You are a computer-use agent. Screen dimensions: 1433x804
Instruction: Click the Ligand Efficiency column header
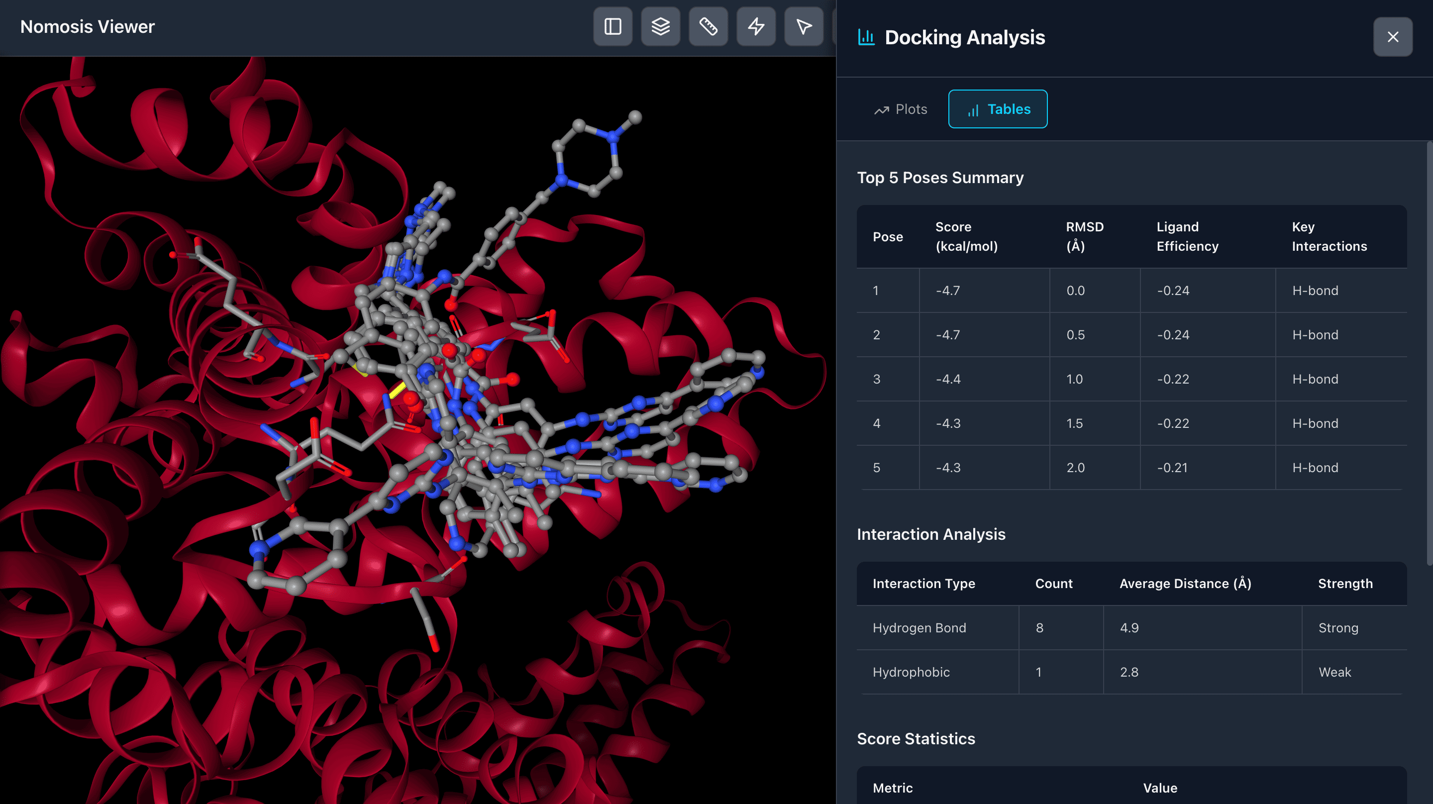(1187, 236)
